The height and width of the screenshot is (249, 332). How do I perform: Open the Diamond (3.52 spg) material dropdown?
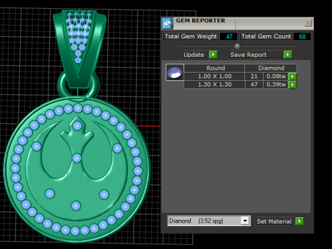(245, 221)
